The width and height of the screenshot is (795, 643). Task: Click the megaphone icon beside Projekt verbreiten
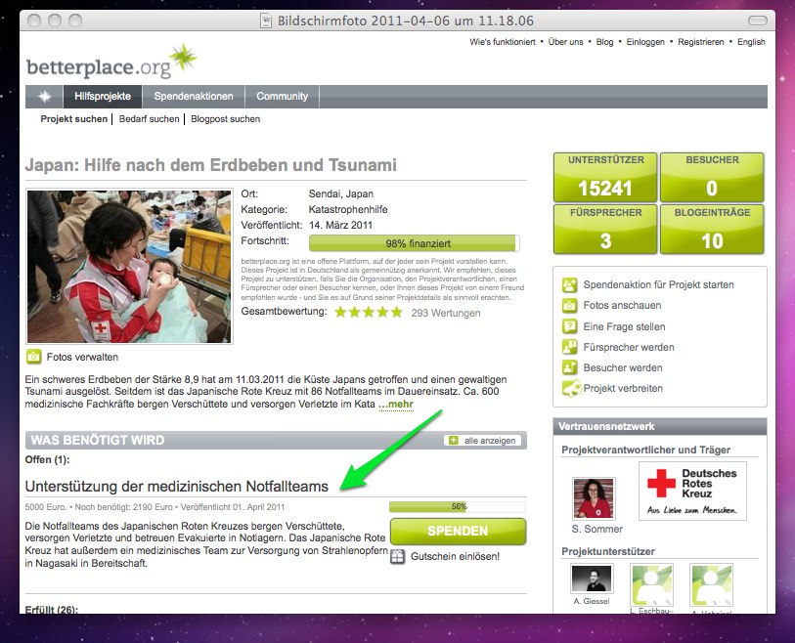(x=567, y=388)
